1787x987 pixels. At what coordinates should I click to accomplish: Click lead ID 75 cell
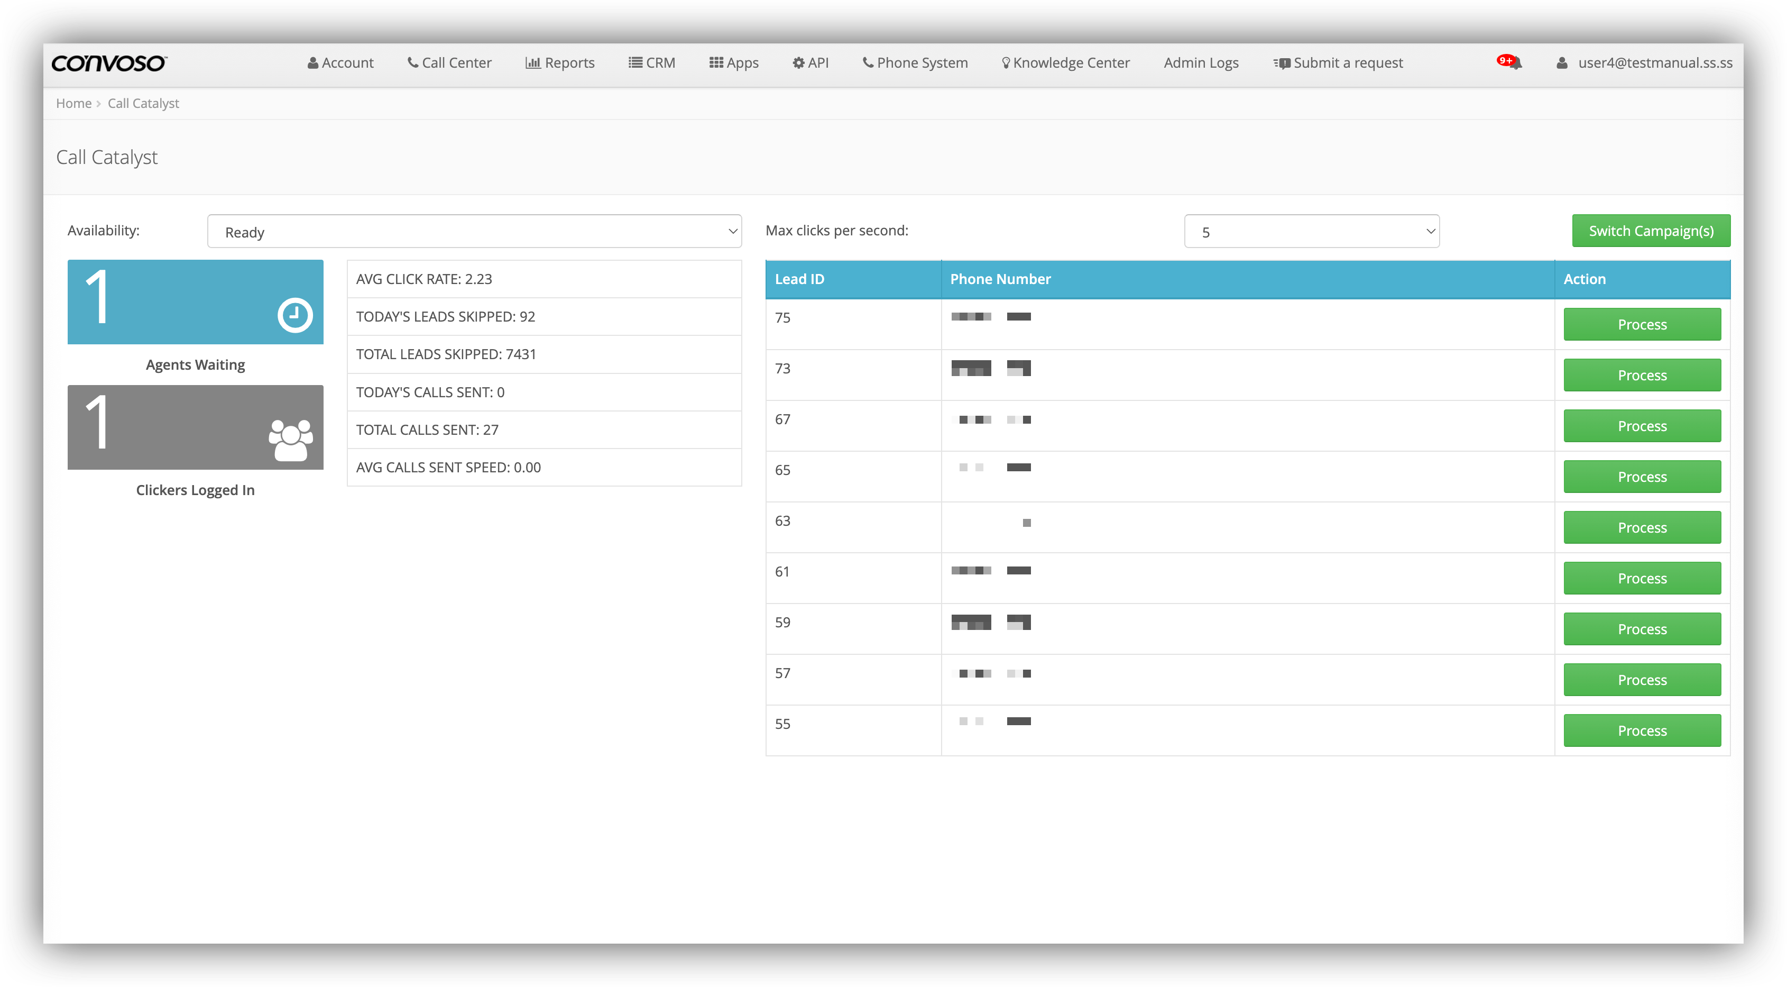click(853, 324)
